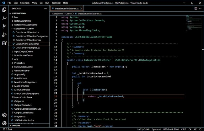The width and height of the screenshot is (204, 131).
Task: Open the Search view in activity bar
Action: 4,18
